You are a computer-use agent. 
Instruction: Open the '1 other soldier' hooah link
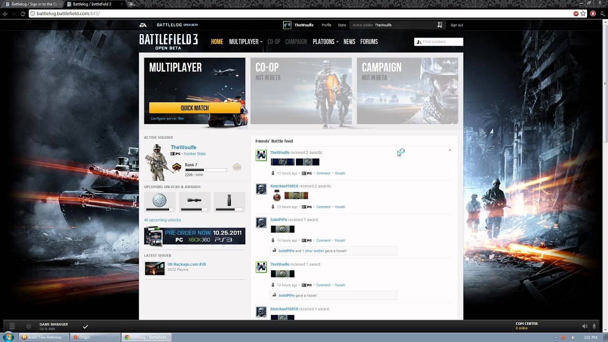[313, 251]
